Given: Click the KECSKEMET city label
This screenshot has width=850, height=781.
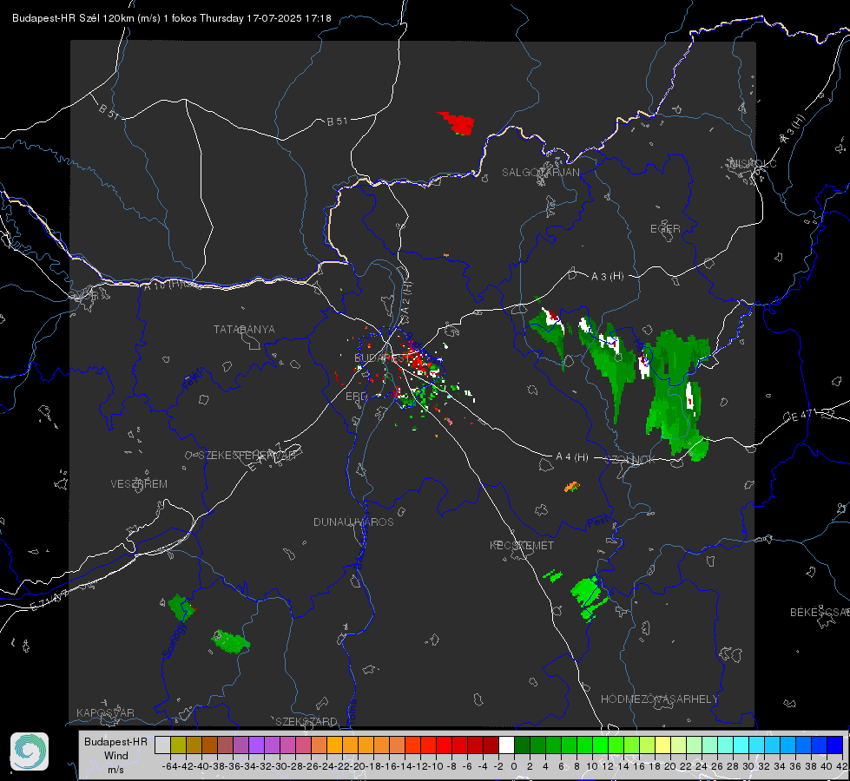Looking at the screenshot, I should pos(522,545).
